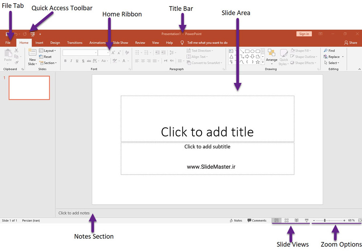
Task: Start Slide Show from the status bar
Action: click(307, 220)
